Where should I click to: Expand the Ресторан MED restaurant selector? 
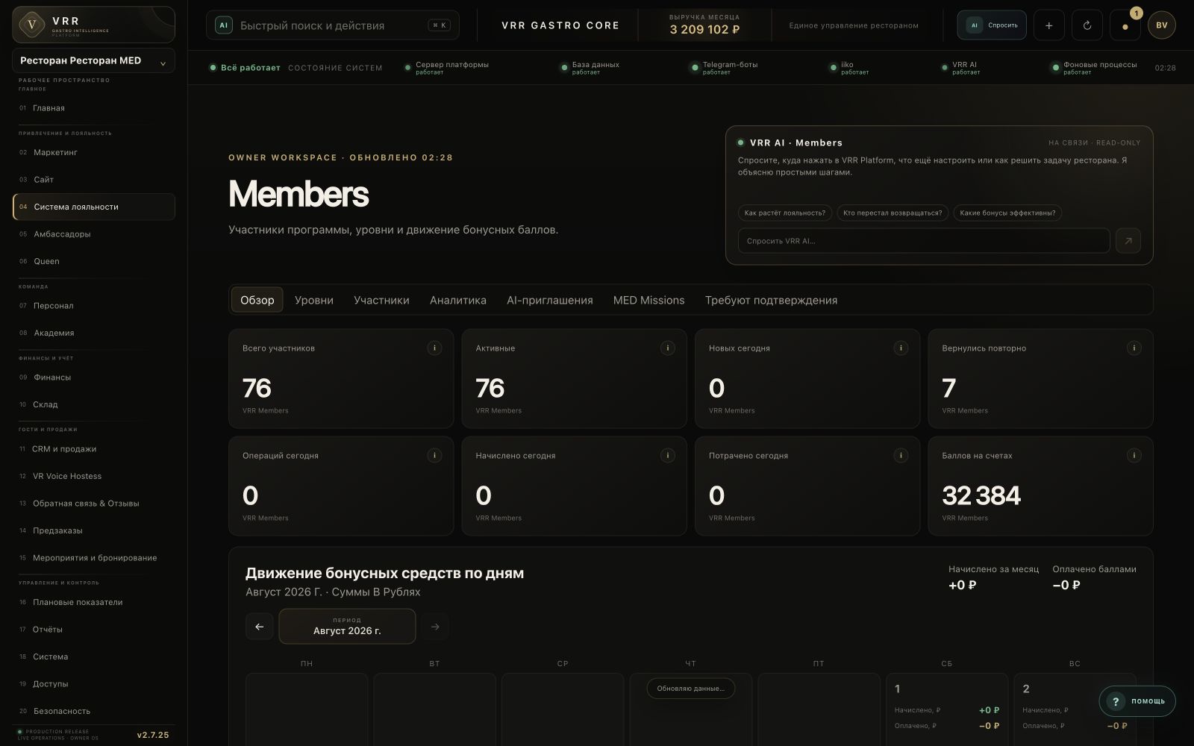click(x=94, y=60)
